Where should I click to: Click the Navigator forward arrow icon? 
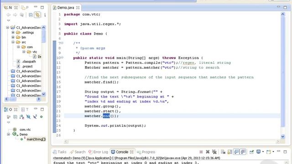[x=15, y=15]
